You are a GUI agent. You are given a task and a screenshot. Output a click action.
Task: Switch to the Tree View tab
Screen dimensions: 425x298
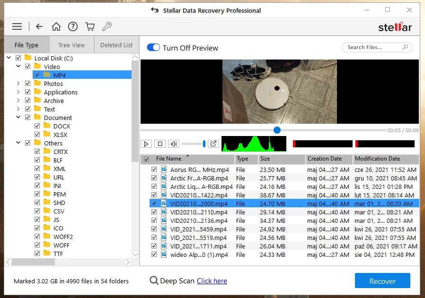[x=71, y=45]
